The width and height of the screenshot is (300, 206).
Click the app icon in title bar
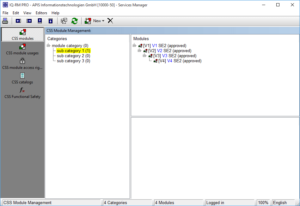click(x=5, y=5)
